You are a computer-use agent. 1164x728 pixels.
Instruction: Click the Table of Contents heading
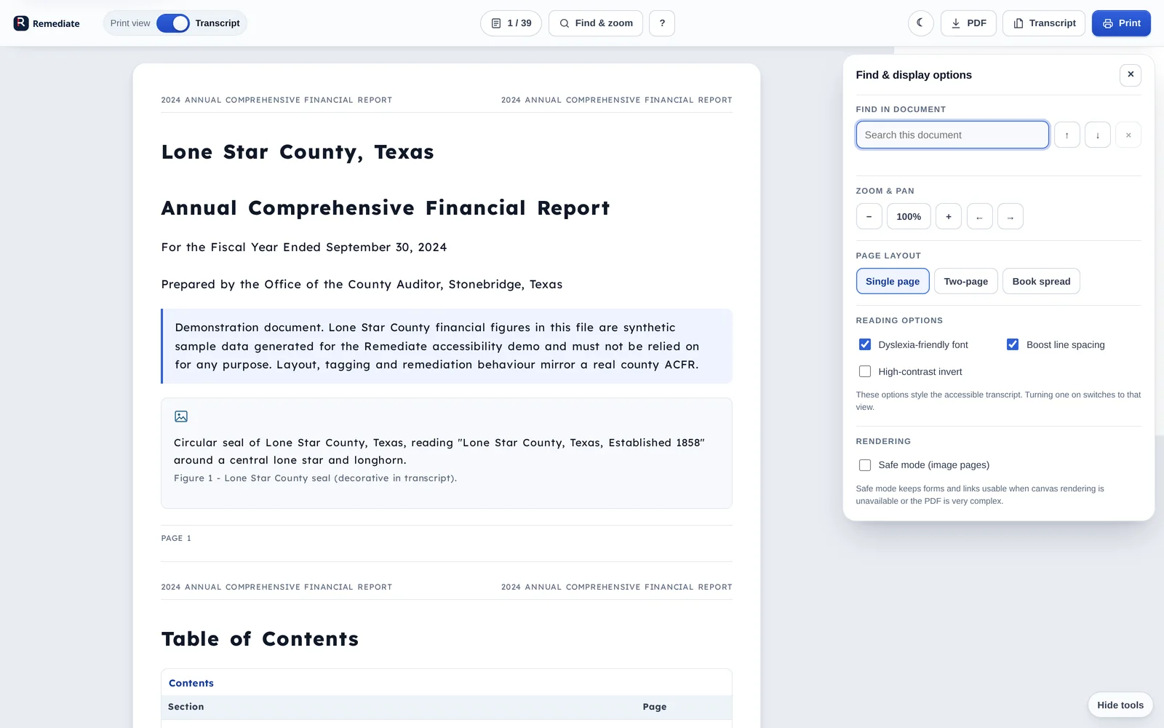click(x=260, y=639)
